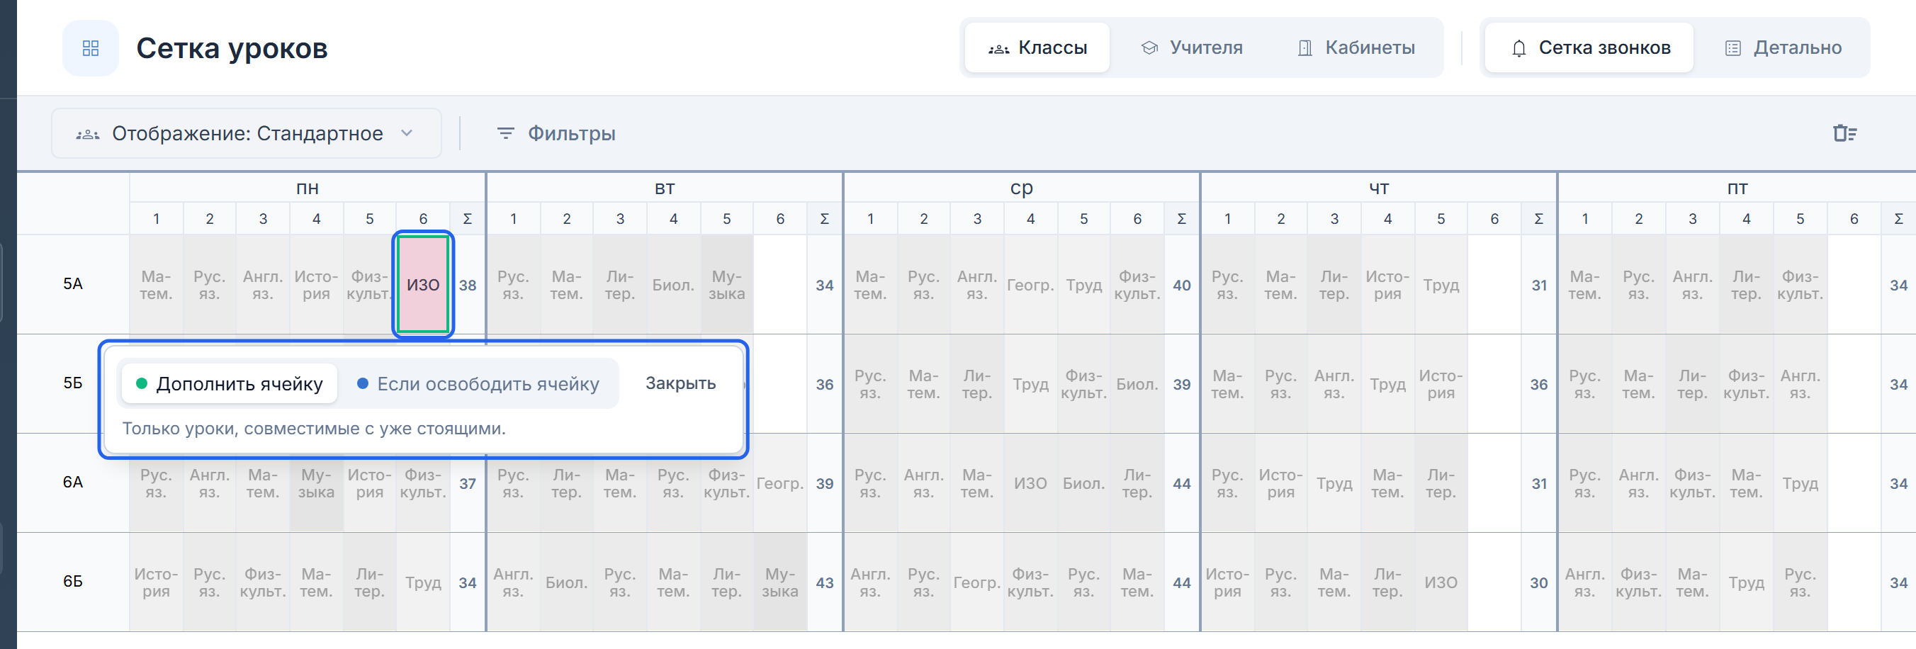The height and width of the screenshot is (649, 1916).
Task: Click the Закрыть button in popup
Action: (680, 383)
